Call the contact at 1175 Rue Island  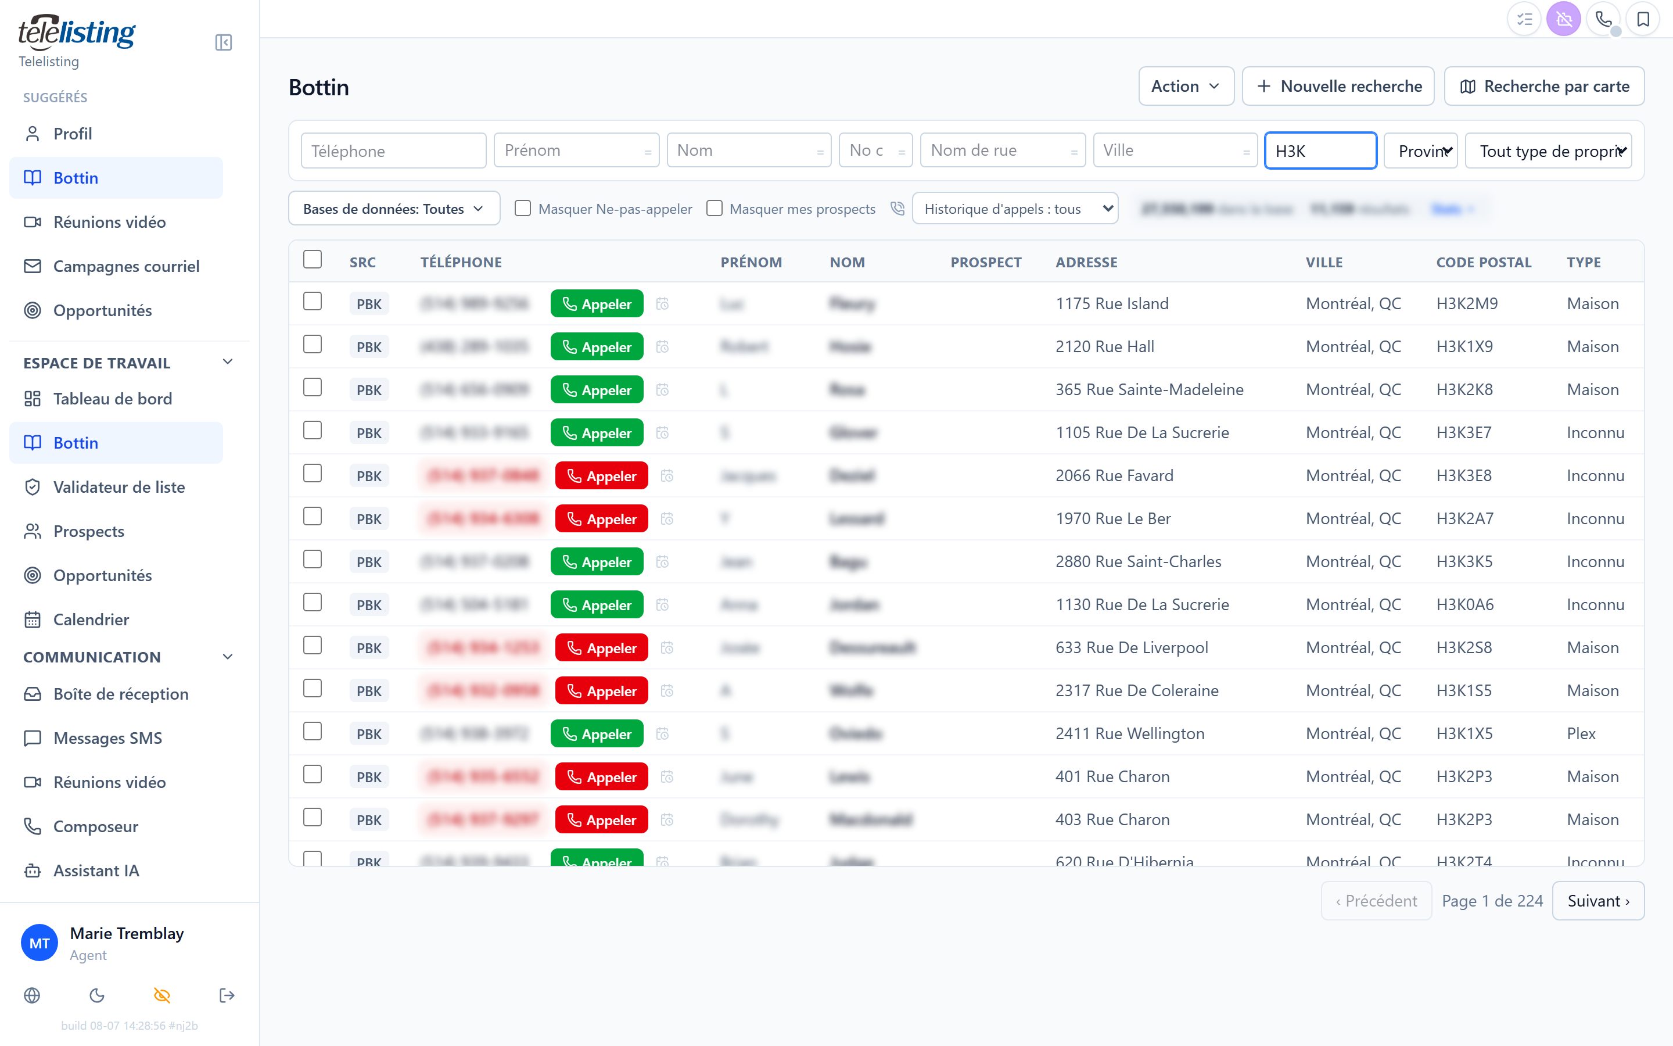coord(597,304)
